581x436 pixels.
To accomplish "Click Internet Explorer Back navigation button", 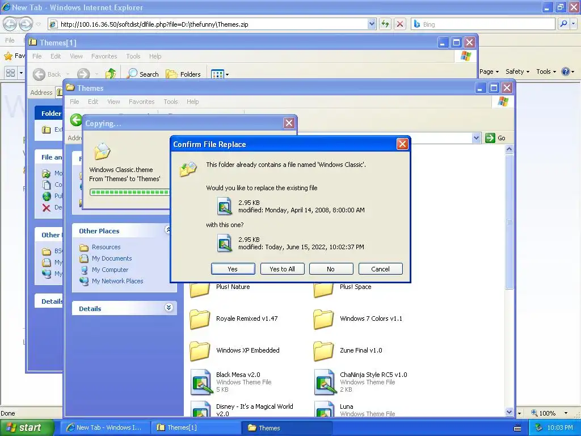I will (10, 24).
